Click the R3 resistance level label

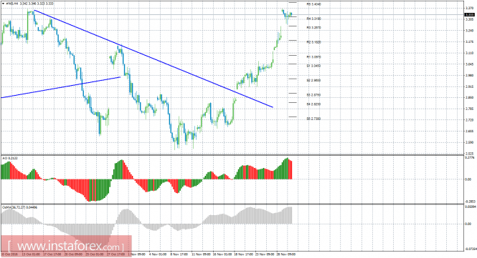313,28
